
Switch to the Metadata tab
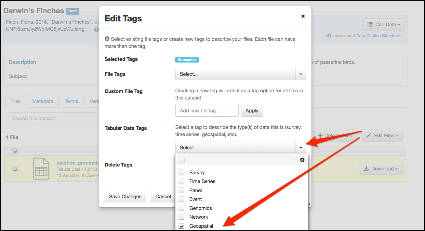click(43, 101)
